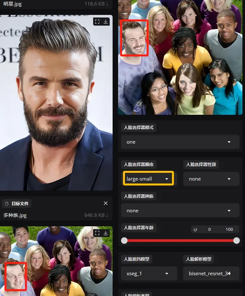Focus the minimum age field showing 0
Screen dimensions: 245x296
(x=209, y=230)
